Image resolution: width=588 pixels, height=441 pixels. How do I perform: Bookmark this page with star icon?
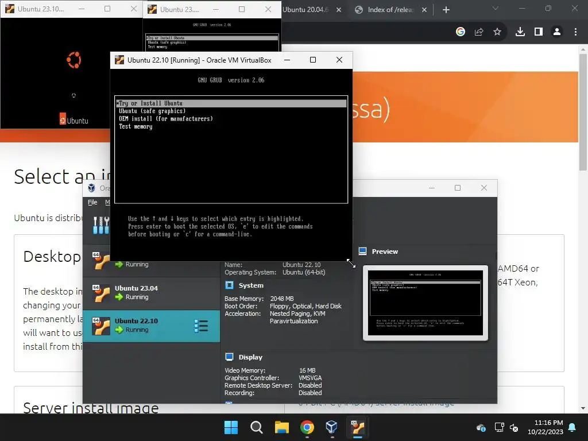[x=497, y=32]
